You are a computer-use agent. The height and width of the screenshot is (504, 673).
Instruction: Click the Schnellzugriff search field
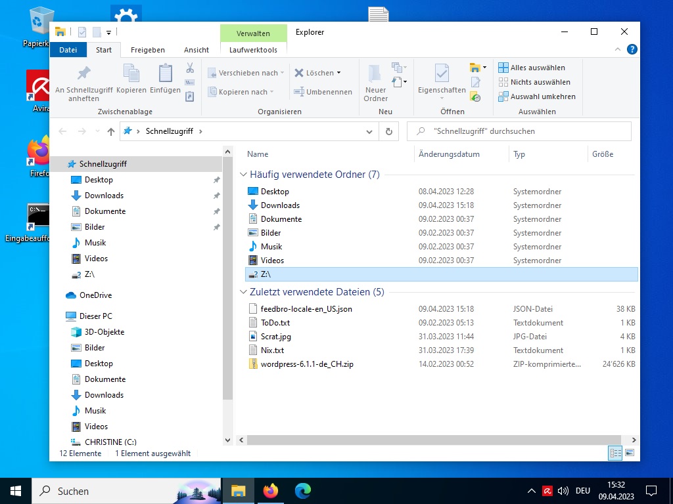pos(526,131)
